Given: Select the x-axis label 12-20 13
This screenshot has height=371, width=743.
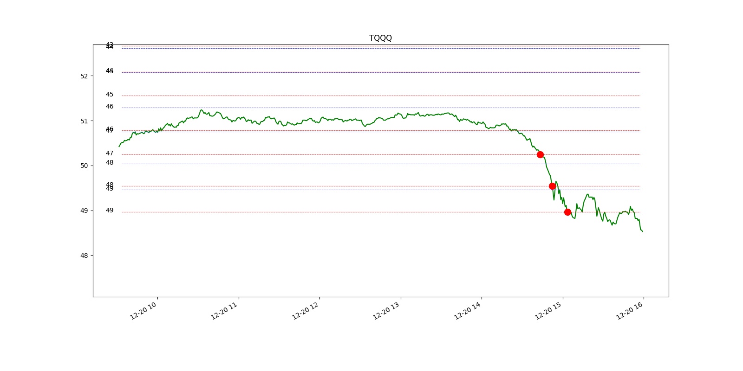Looking at the screenshot, I should pos(387,310).
